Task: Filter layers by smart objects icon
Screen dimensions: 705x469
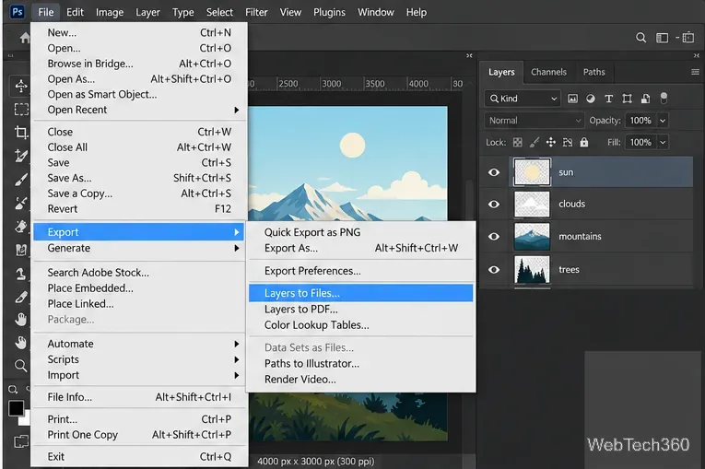Action: point(645,99)
